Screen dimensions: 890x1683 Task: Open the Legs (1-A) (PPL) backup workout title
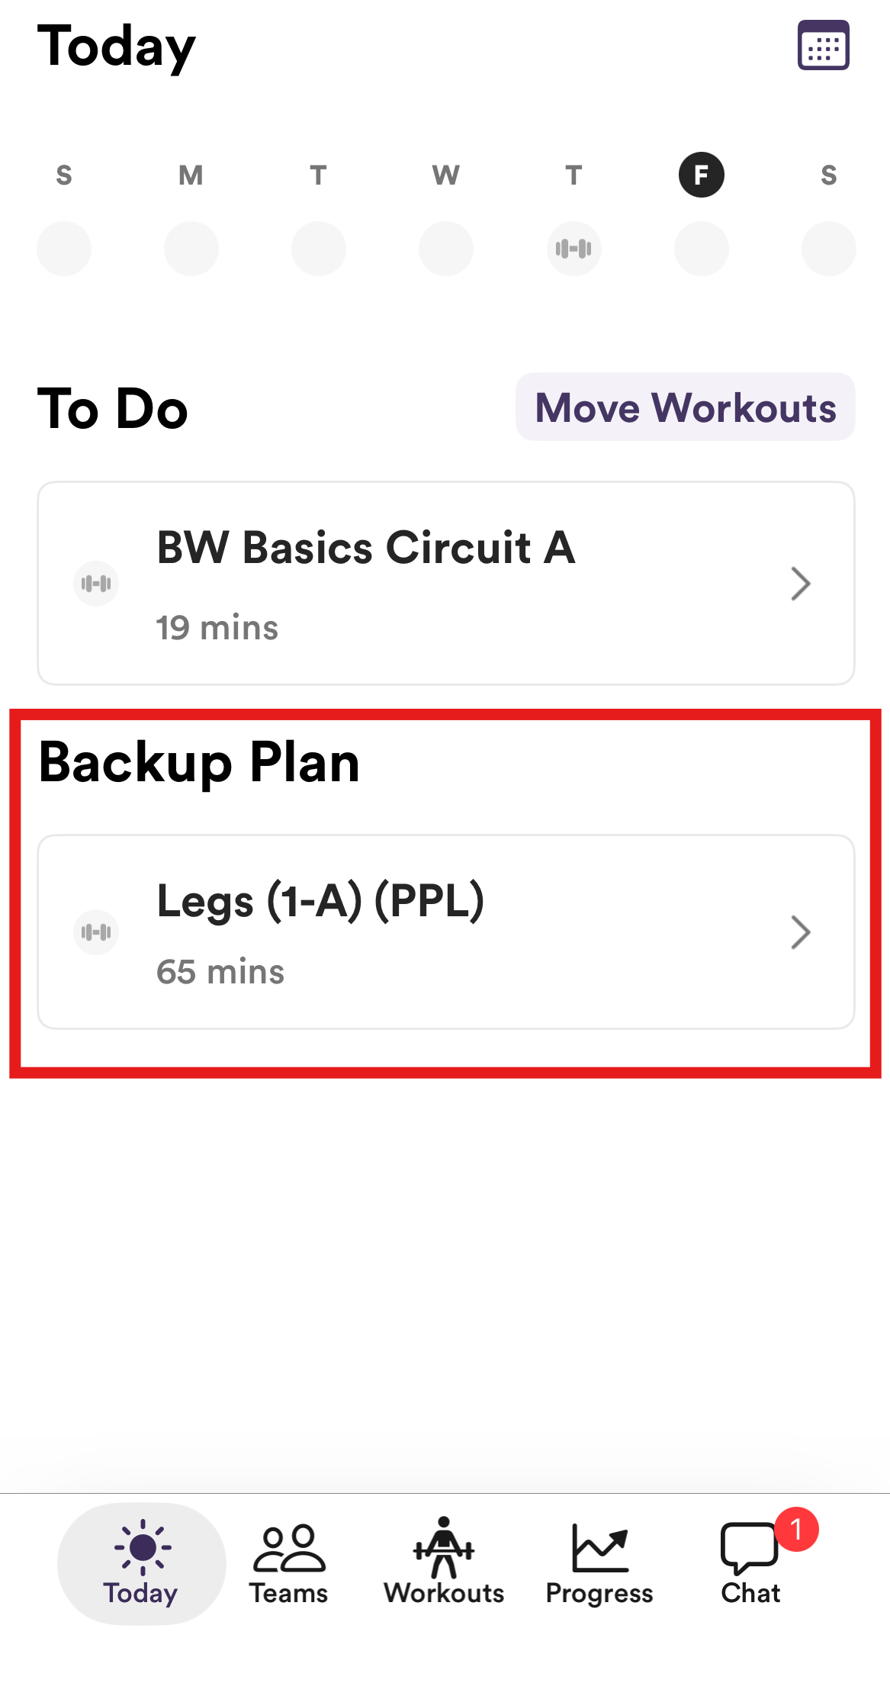click(x=320, y=901)
